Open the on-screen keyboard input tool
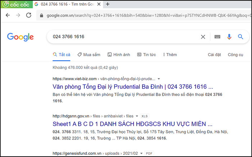 pyautogui.click(x=217, y=37)
